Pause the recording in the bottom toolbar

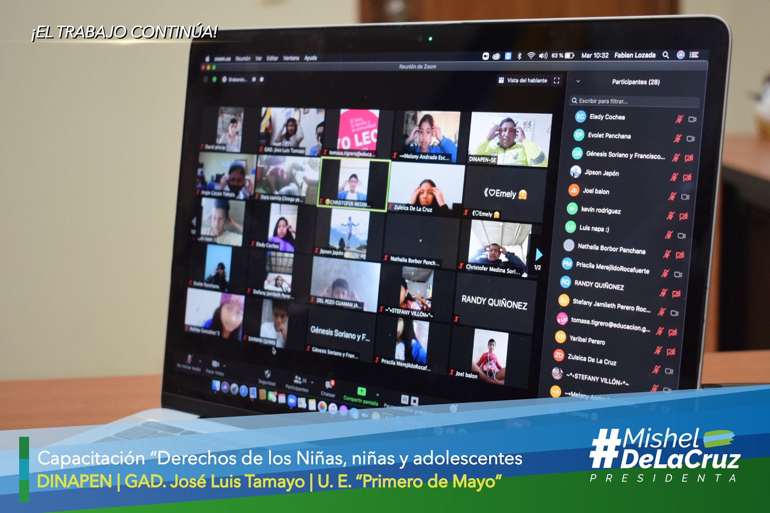point(405,399)
